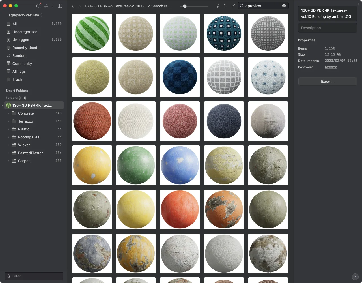Image resolution: width=362 pixels, height=283 pixels.
Task: Expand the Plastic folder arrow
Action: click(x=8, y=129)
